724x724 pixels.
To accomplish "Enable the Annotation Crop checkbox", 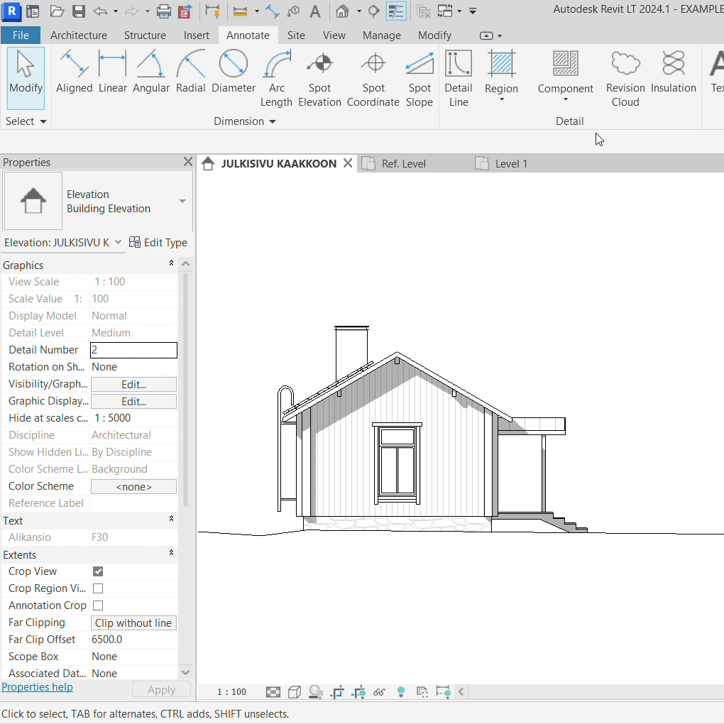I will coord(98,605).
